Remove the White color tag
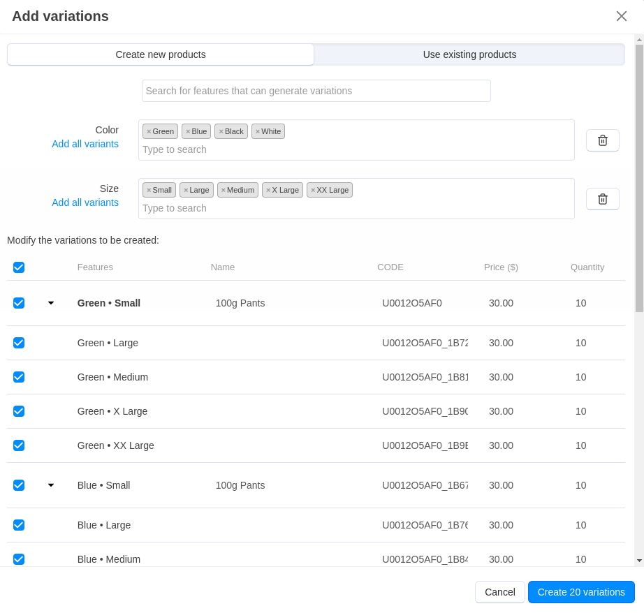644x613 pixels. [x=258, y=131]
